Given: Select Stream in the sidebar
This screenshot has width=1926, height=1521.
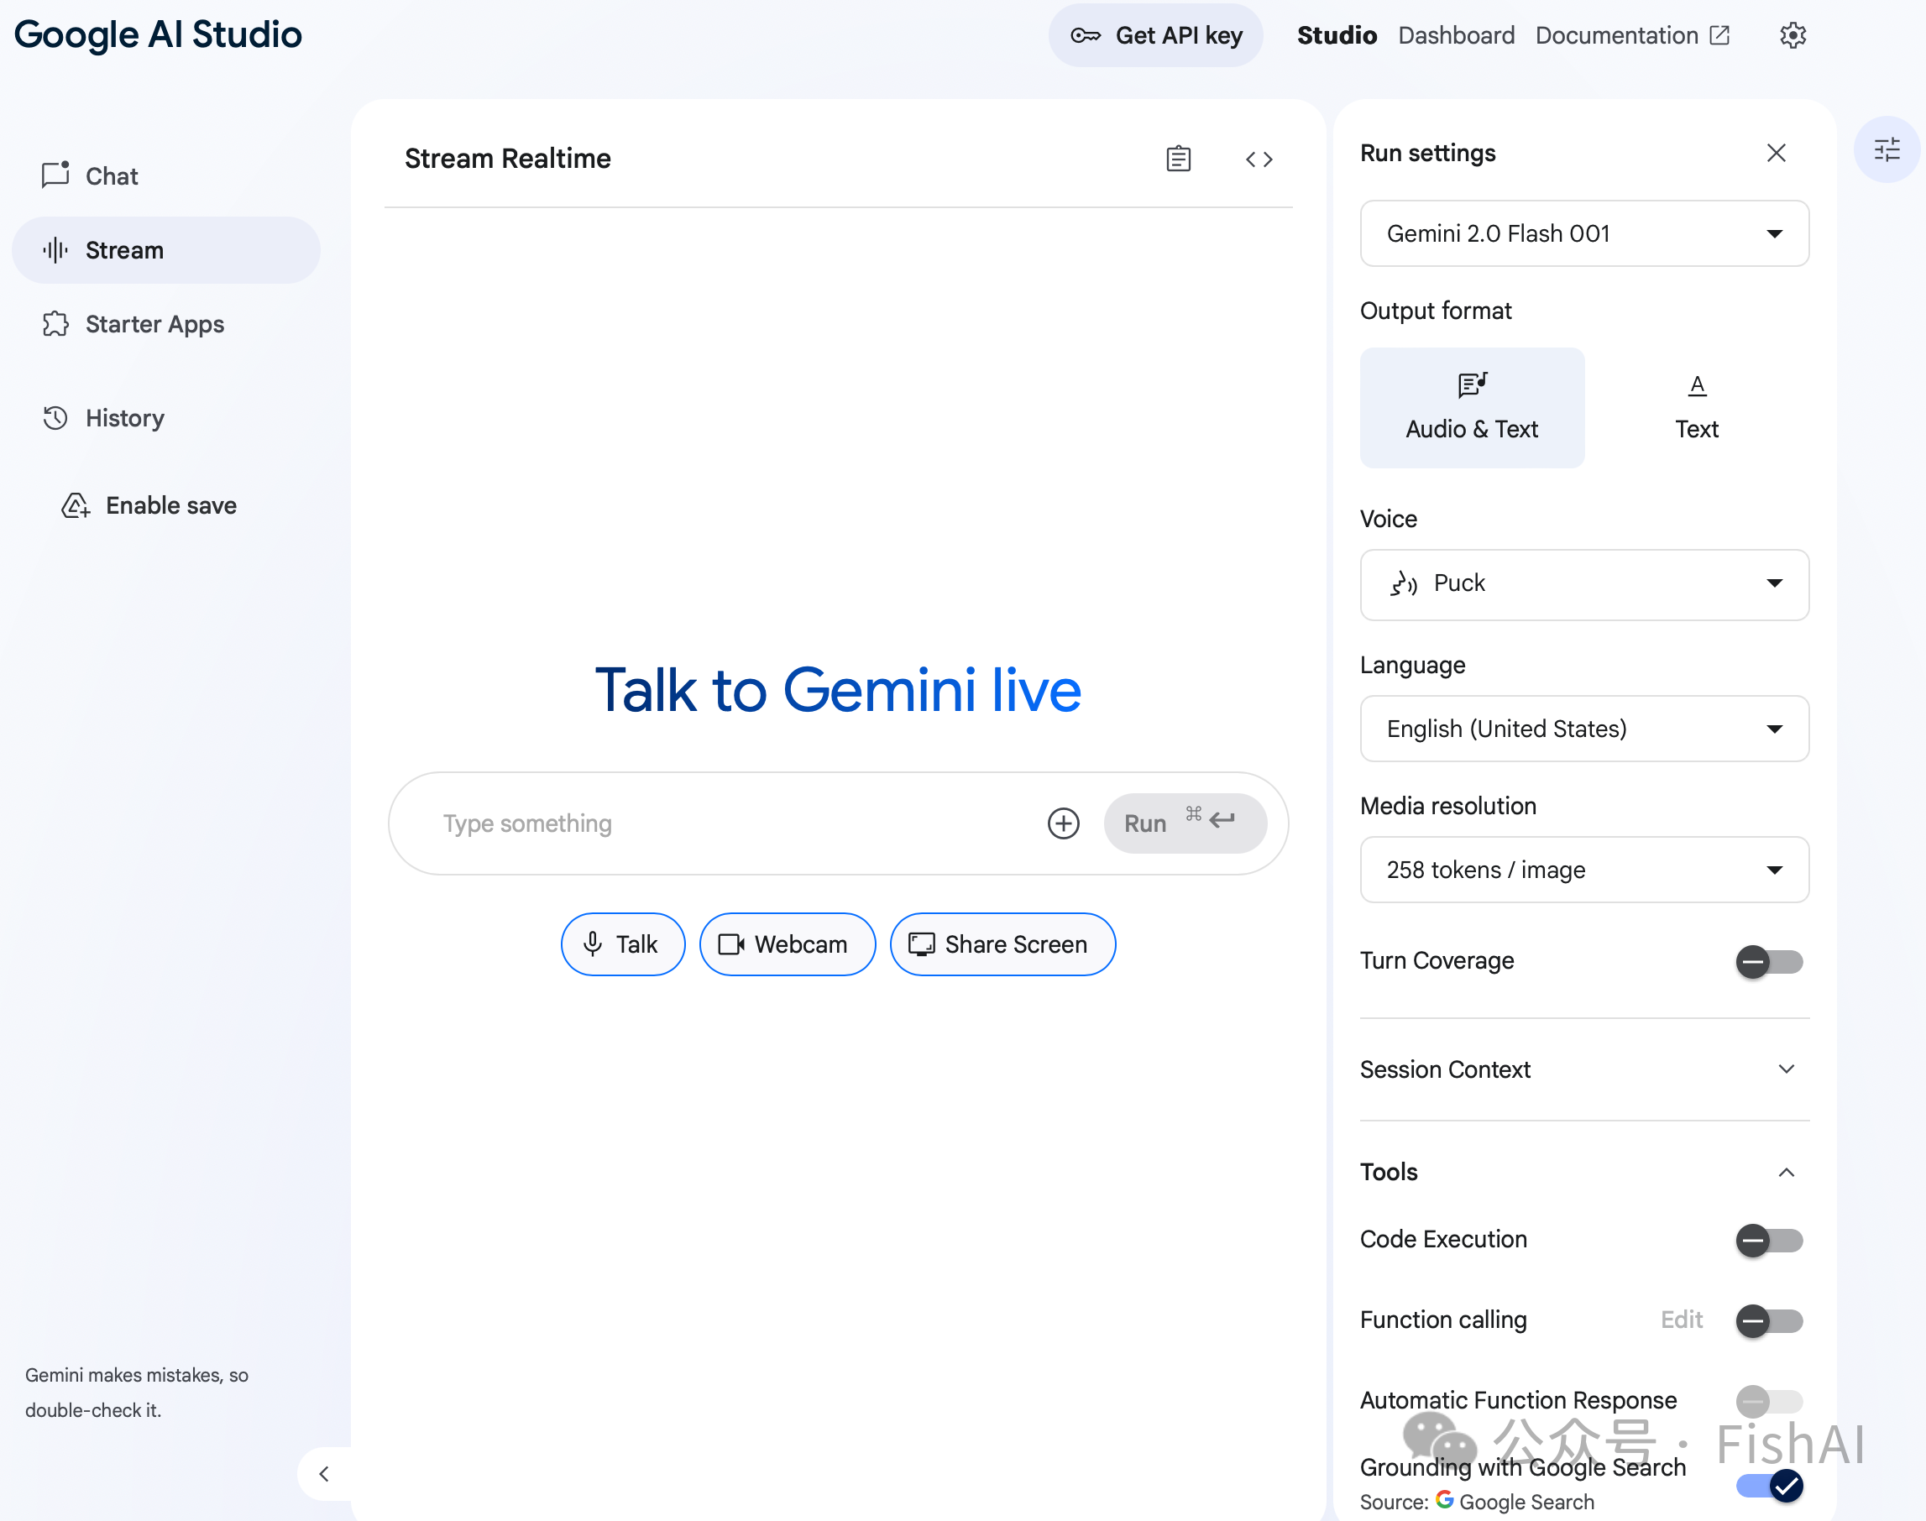Looking at the screenshot, I should [165, 250].
